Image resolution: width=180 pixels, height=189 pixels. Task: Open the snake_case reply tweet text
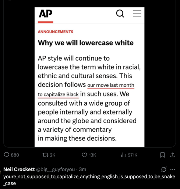point(89,180)
